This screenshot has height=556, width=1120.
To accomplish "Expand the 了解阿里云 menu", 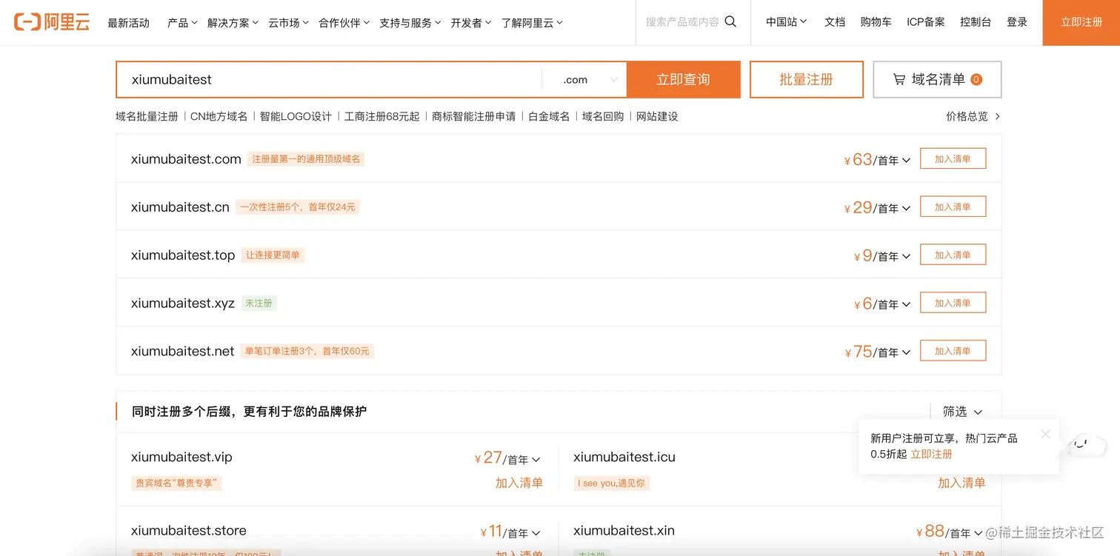I will (532, 23).
